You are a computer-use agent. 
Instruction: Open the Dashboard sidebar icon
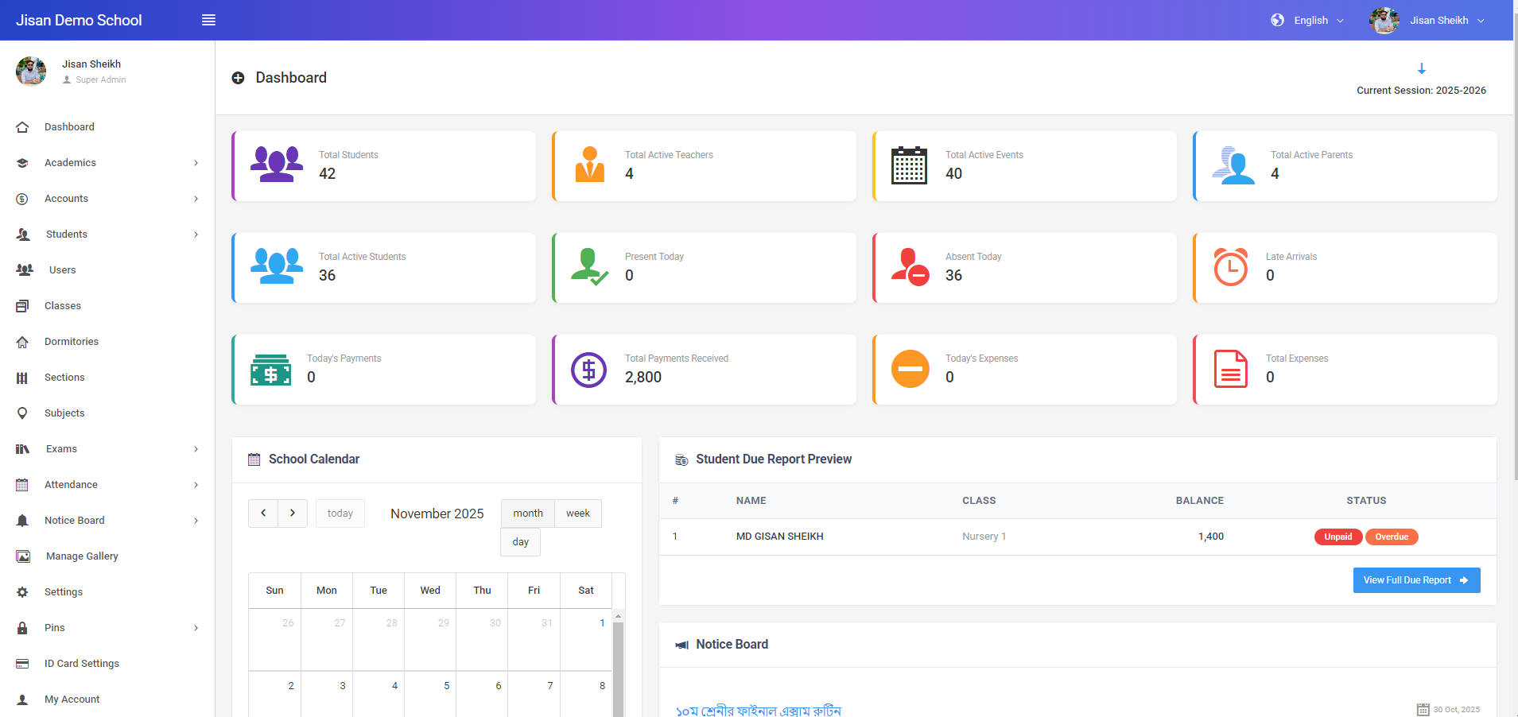click(23, 126)
